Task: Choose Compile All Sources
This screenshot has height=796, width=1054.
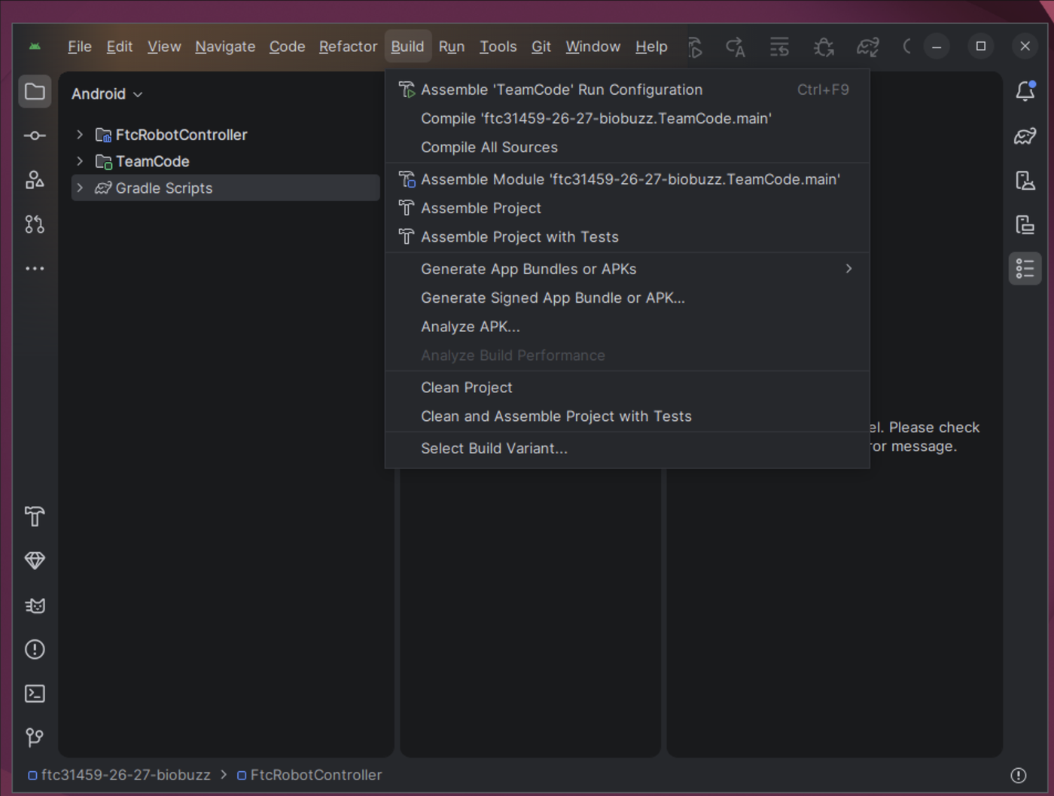Action: pos(627,148)
